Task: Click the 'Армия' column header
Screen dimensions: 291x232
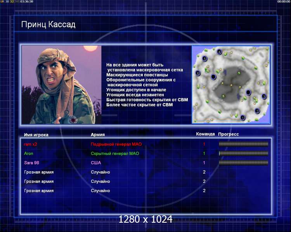Action: click(x=98, y=135)
